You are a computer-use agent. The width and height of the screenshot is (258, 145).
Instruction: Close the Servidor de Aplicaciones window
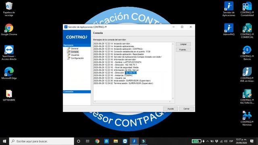191,27
